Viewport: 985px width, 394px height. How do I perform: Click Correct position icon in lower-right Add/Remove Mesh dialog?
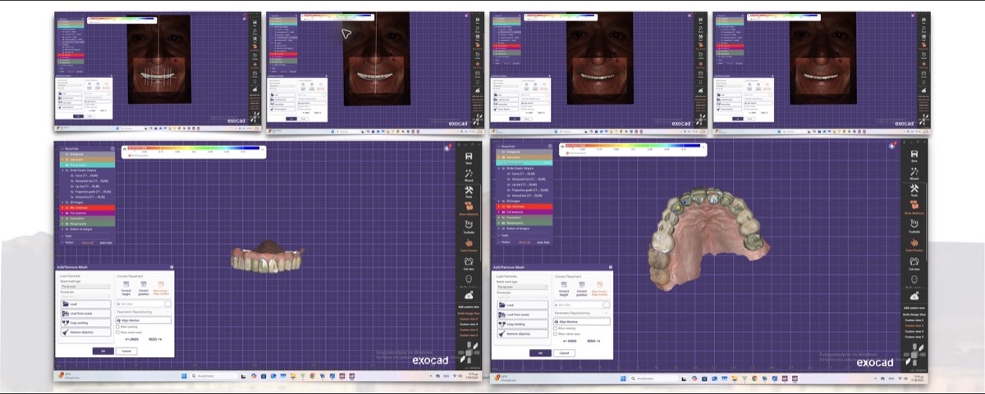[x=582, y=288]
